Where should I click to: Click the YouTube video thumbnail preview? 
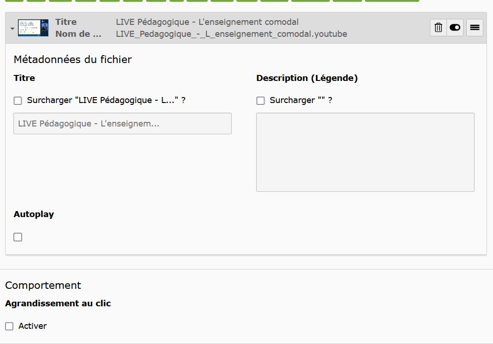[33, 28]
